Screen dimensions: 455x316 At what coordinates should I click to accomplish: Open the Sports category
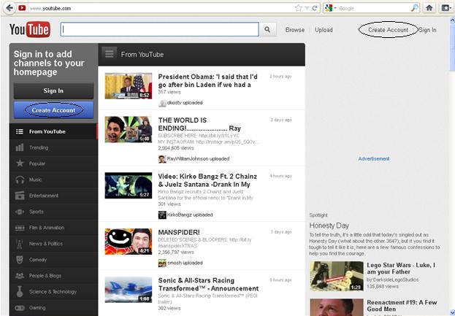[x=53, y=212]
